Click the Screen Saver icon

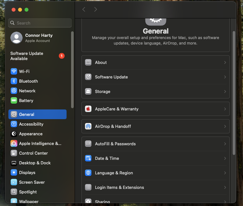click(14, 182)
